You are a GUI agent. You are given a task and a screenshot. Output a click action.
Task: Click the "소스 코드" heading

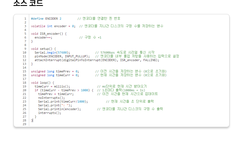pyautogui.click(x=28, y=3)
